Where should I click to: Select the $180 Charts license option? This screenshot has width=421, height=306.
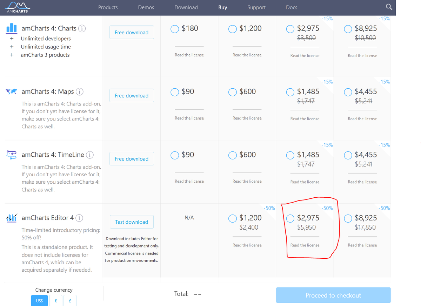(175, 29)
